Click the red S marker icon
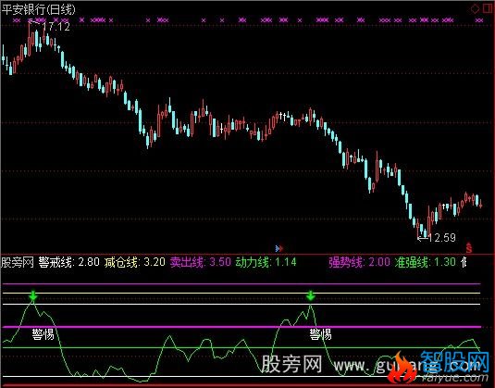This screenshot has height=388, width=495. (469, 248)
